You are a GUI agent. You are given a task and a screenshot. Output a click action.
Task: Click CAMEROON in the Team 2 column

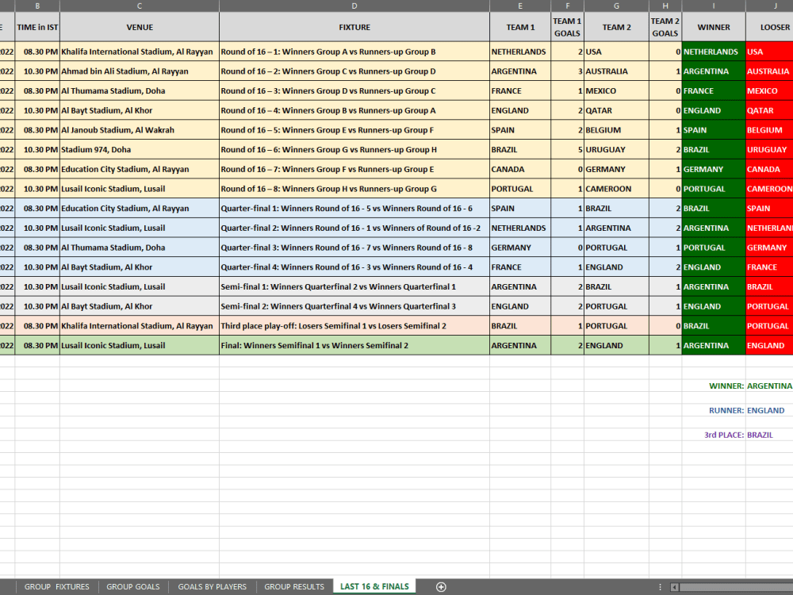click(616, 189)
